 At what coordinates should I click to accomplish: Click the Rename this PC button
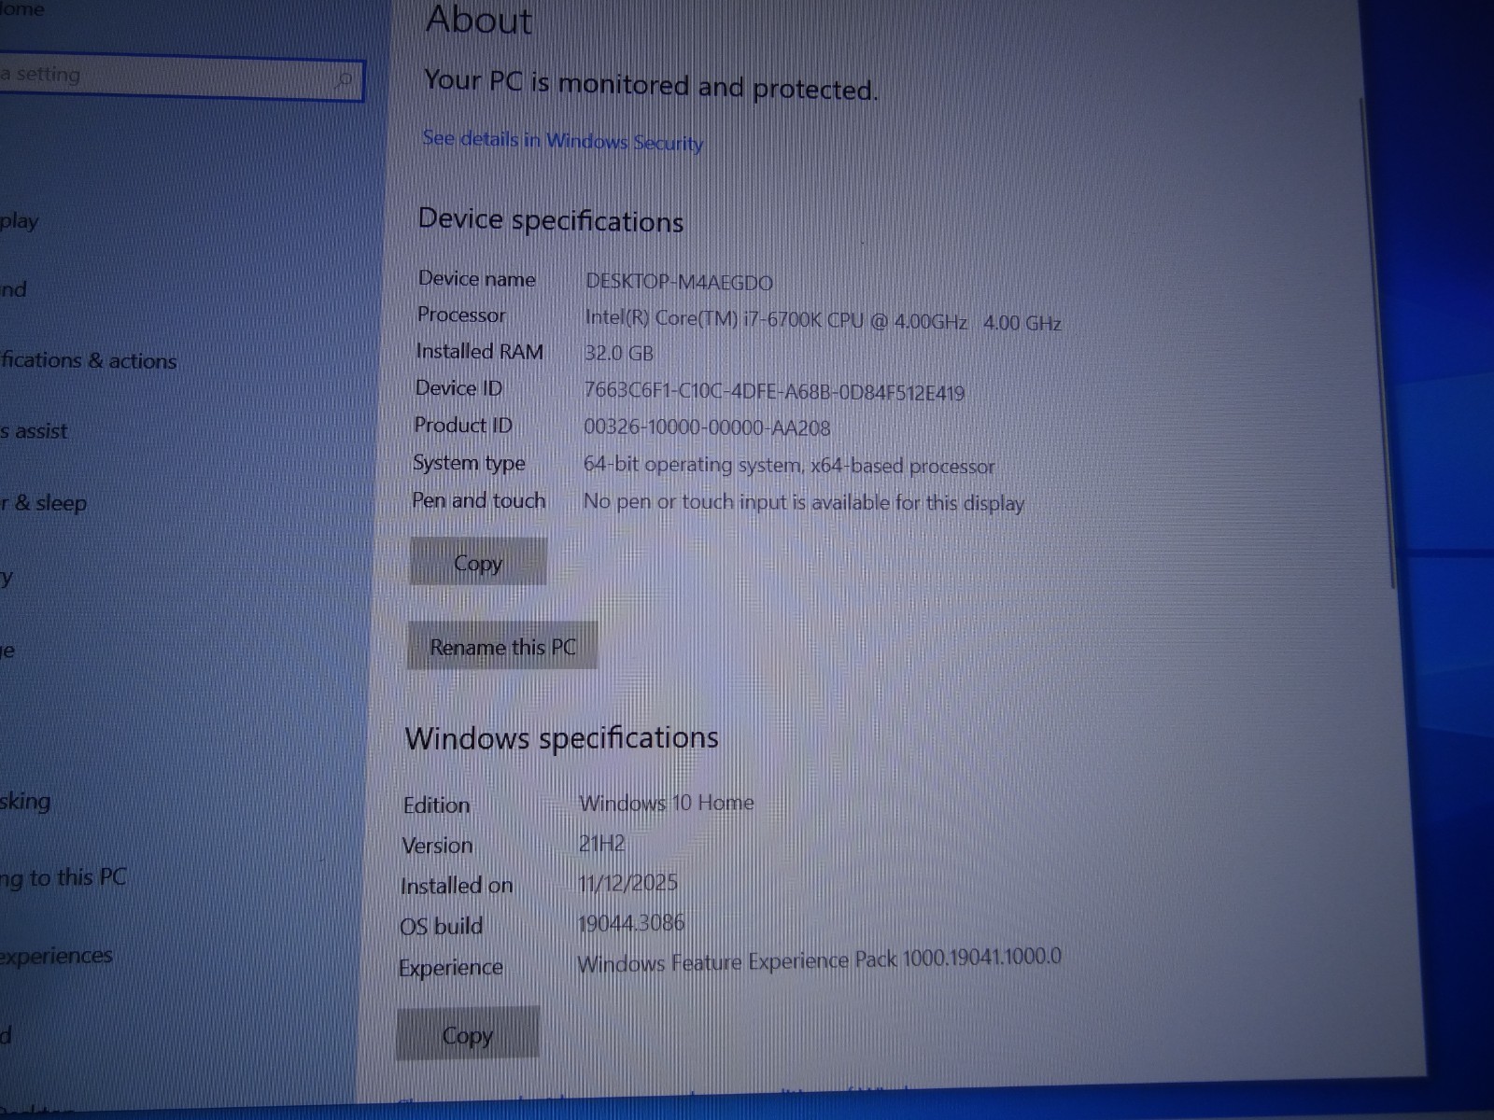tap(502, 646)
